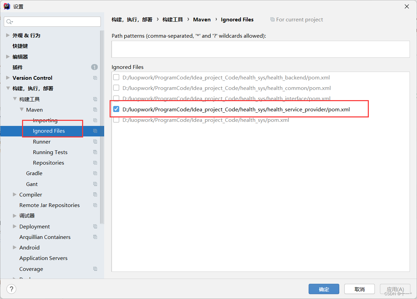Click project-level icon beside Deployment
This screenshot has width=417, height=299.
(95, 226)
